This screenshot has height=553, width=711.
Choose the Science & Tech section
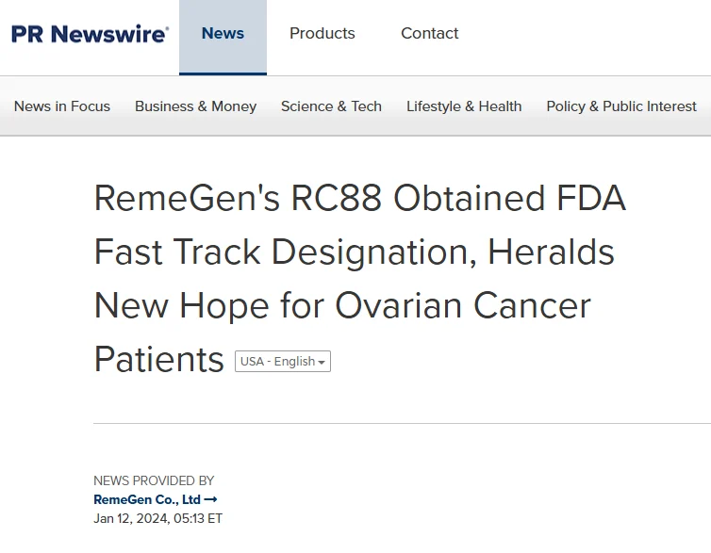point(331,106)
